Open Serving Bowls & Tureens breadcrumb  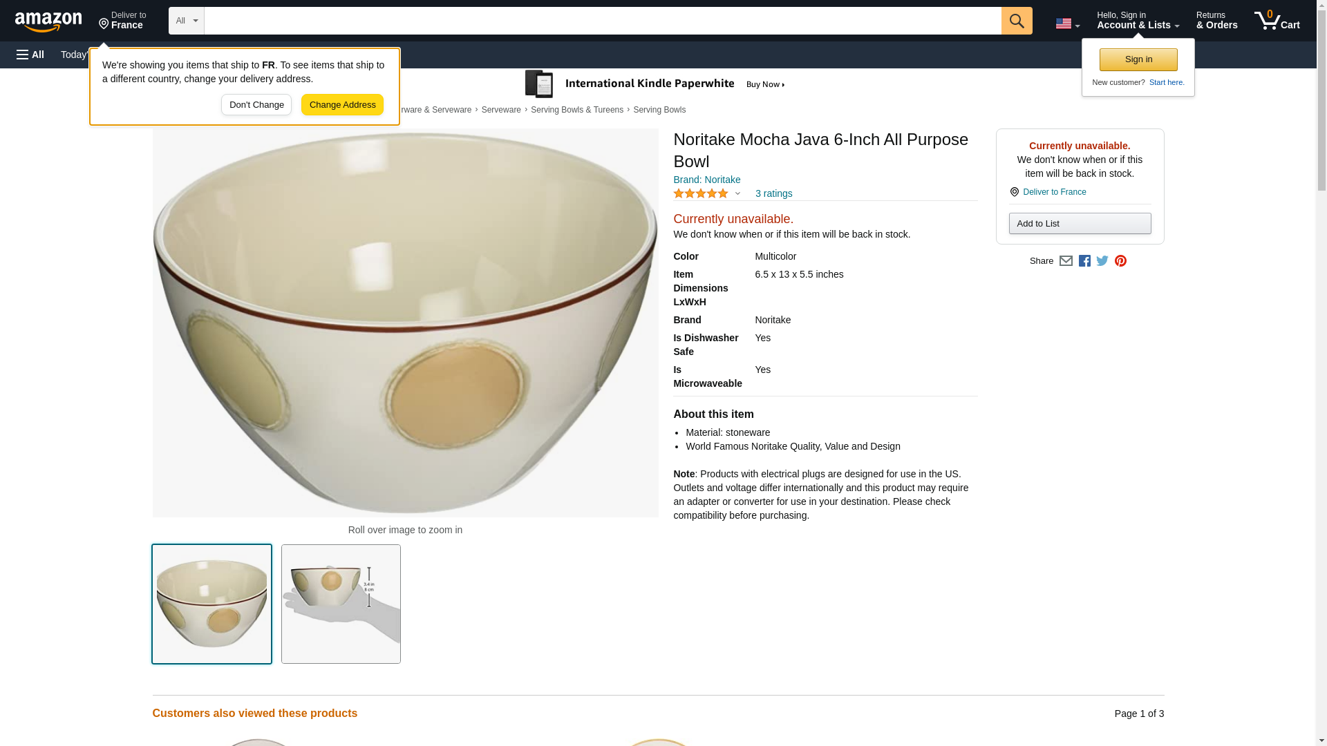pyautogui.click(x=576, y=110)
